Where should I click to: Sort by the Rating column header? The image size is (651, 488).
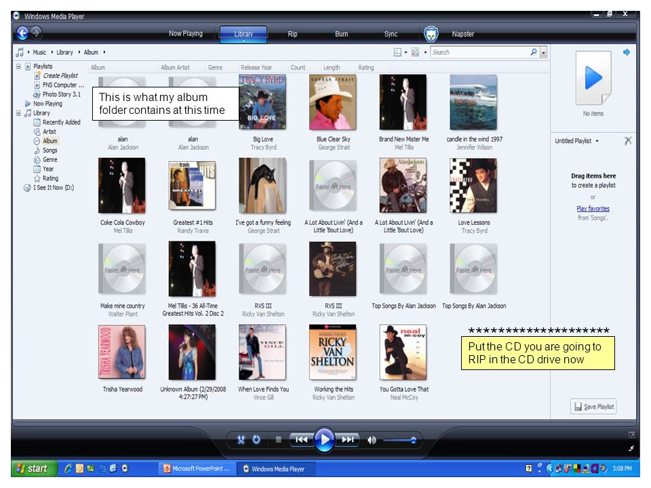pos(366,68)
